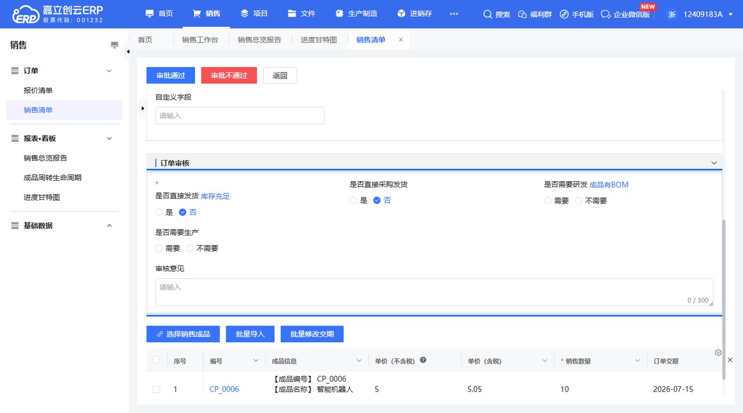Check the row checkbox for CP_0006
The height and width of the screenshot is (413, 743).
pyautogui.click(x=156, y=389)
